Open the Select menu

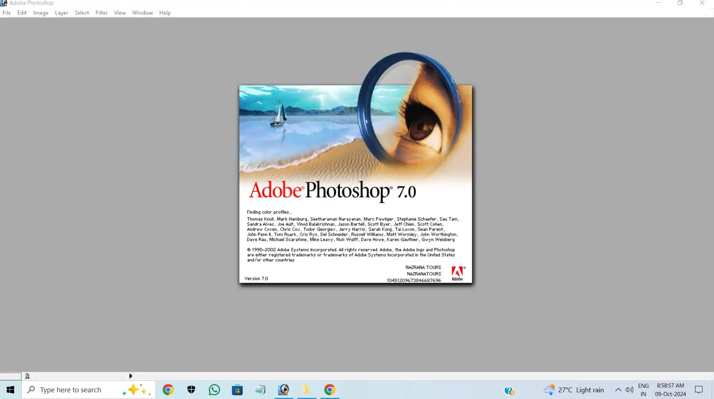tap(82, 13)
